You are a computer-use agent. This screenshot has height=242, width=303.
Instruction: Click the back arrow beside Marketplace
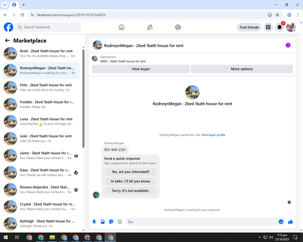7,41
